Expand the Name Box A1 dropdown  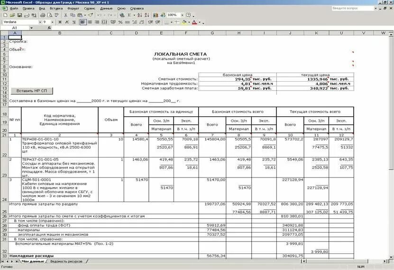coord(31,28)
